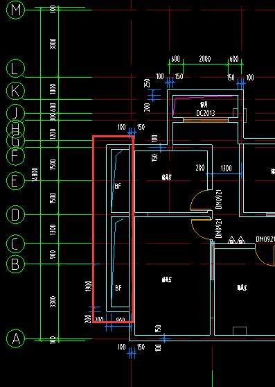
Task: Click the 3300 dimension between axes B and A
Action: pyautogui.click(x=53, y=302)
